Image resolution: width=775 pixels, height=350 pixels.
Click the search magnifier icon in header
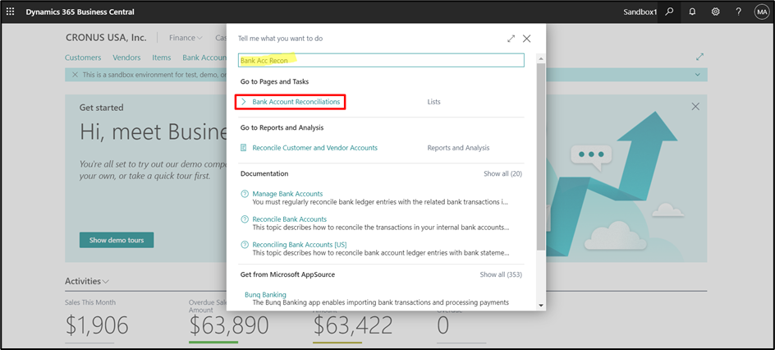pos(669,12)
